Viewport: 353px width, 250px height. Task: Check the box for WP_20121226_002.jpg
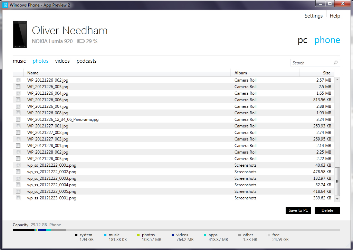[18, 80]
